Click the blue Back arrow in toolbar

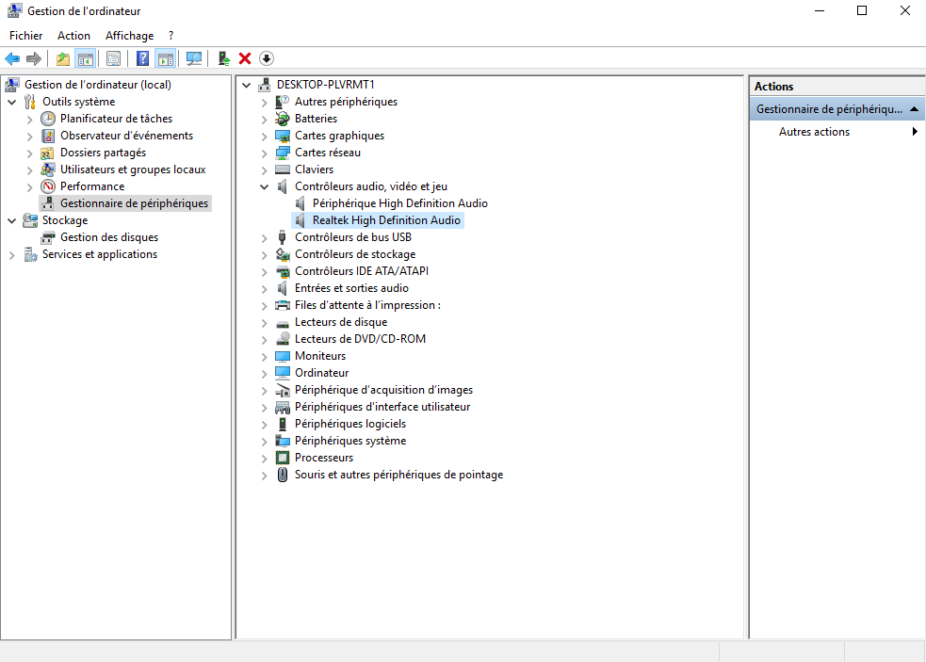click(x=12, y=58)
